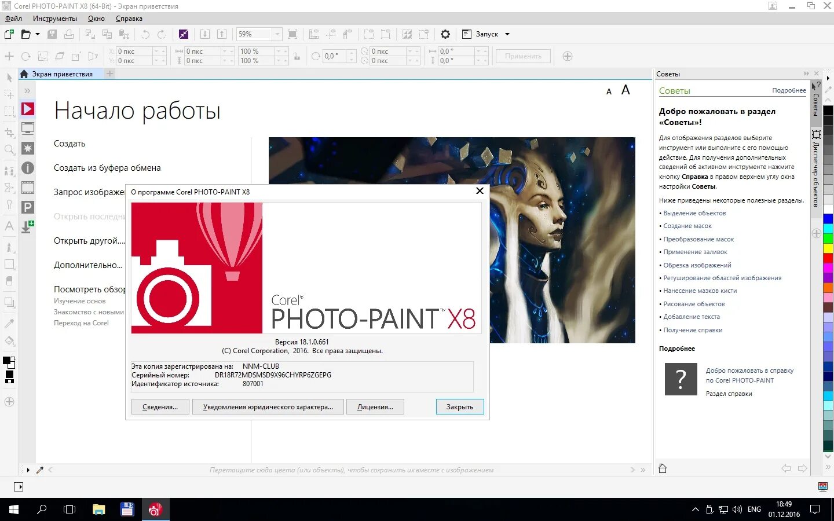Image resolution: width=834 pixels, height=521 pixels.
Task: Click the Открыть другой link
Action: tap(89, 241)
